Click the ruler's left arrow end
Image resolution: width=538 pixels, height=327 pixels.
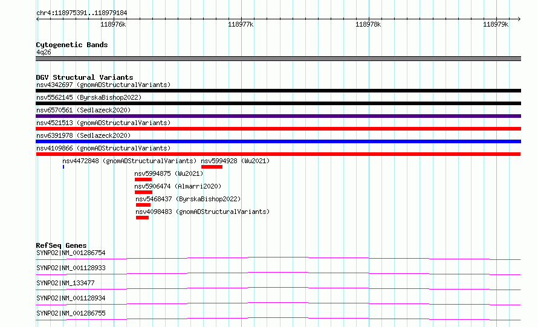pyautogui.click(x=37, y=19)
